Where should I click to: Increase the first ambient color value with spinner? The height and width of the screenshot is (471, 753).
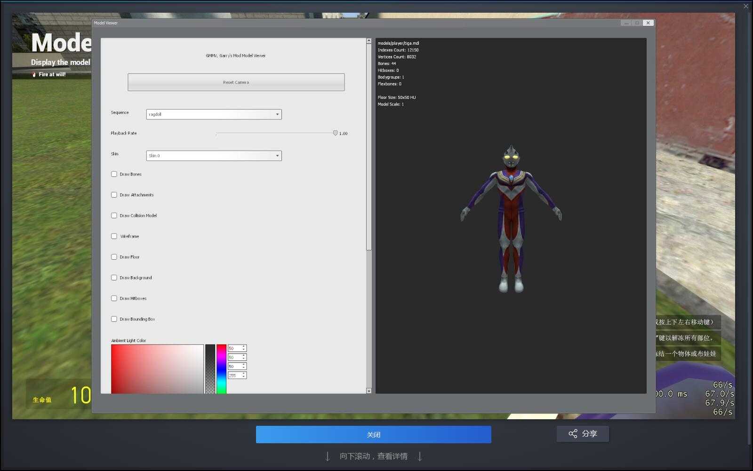[244, 347]
